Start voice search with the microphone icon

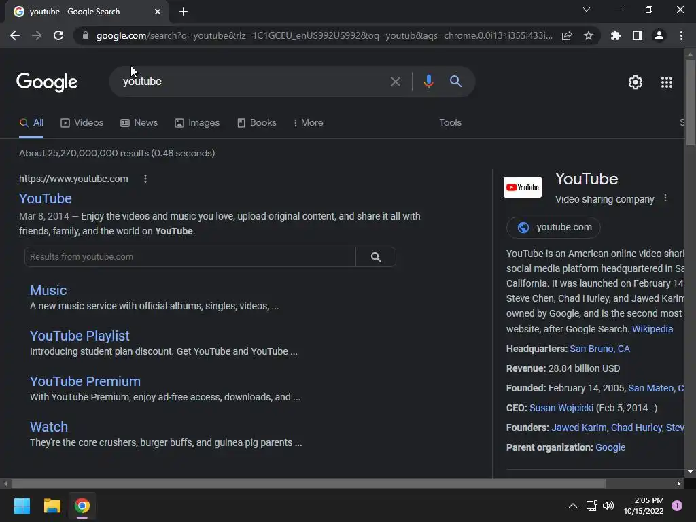428,82
